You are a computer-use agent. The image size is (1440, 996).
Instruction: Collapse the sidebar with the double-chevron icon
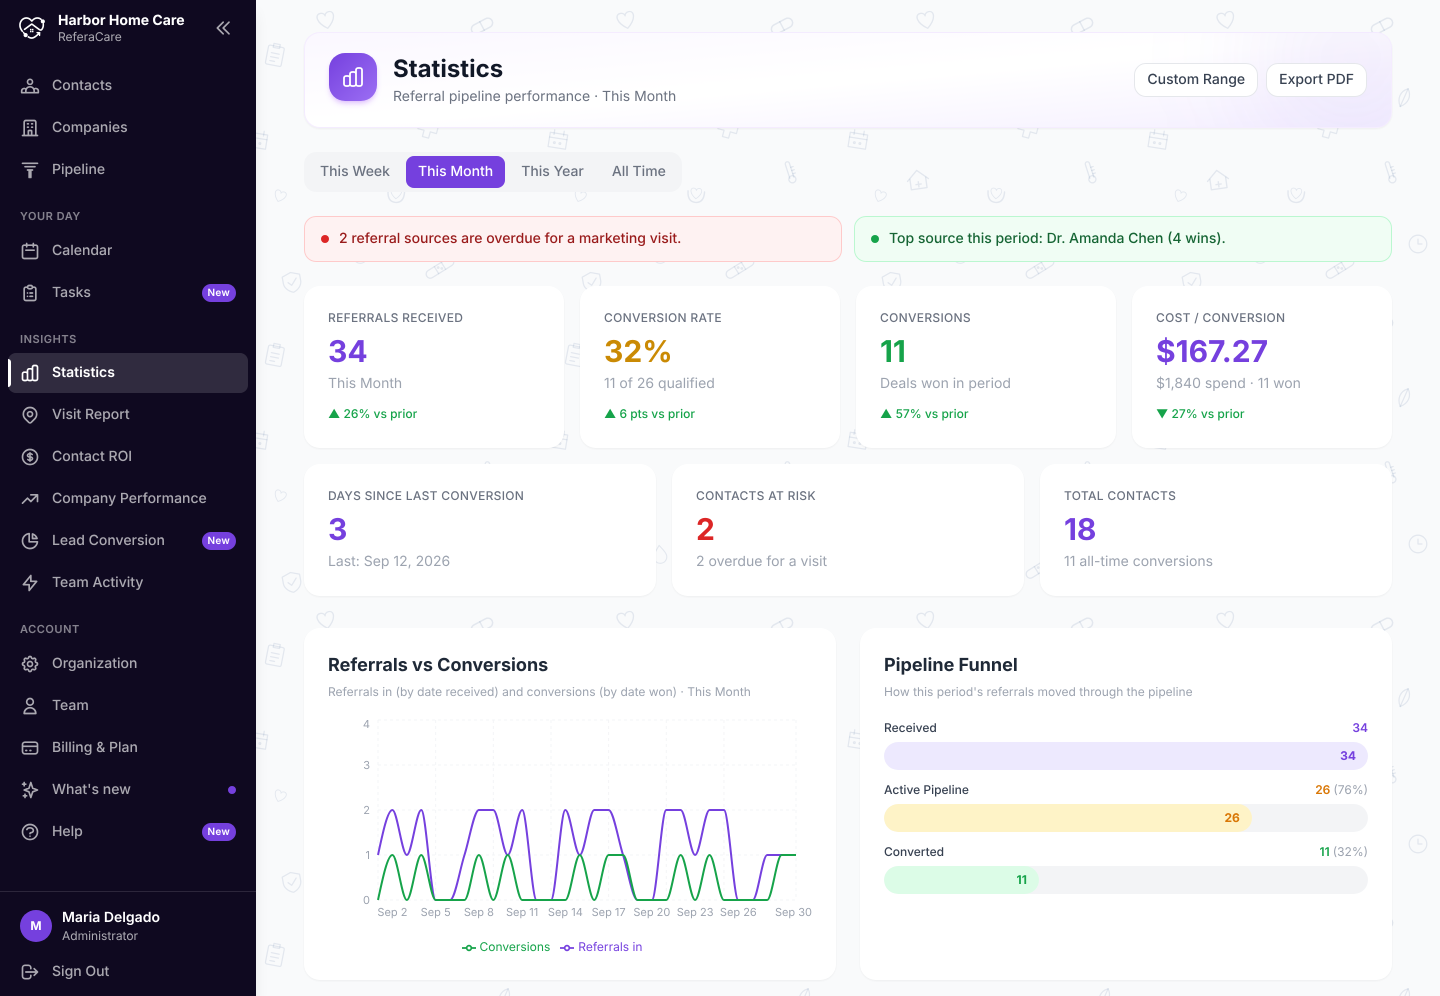coord(223,28)
